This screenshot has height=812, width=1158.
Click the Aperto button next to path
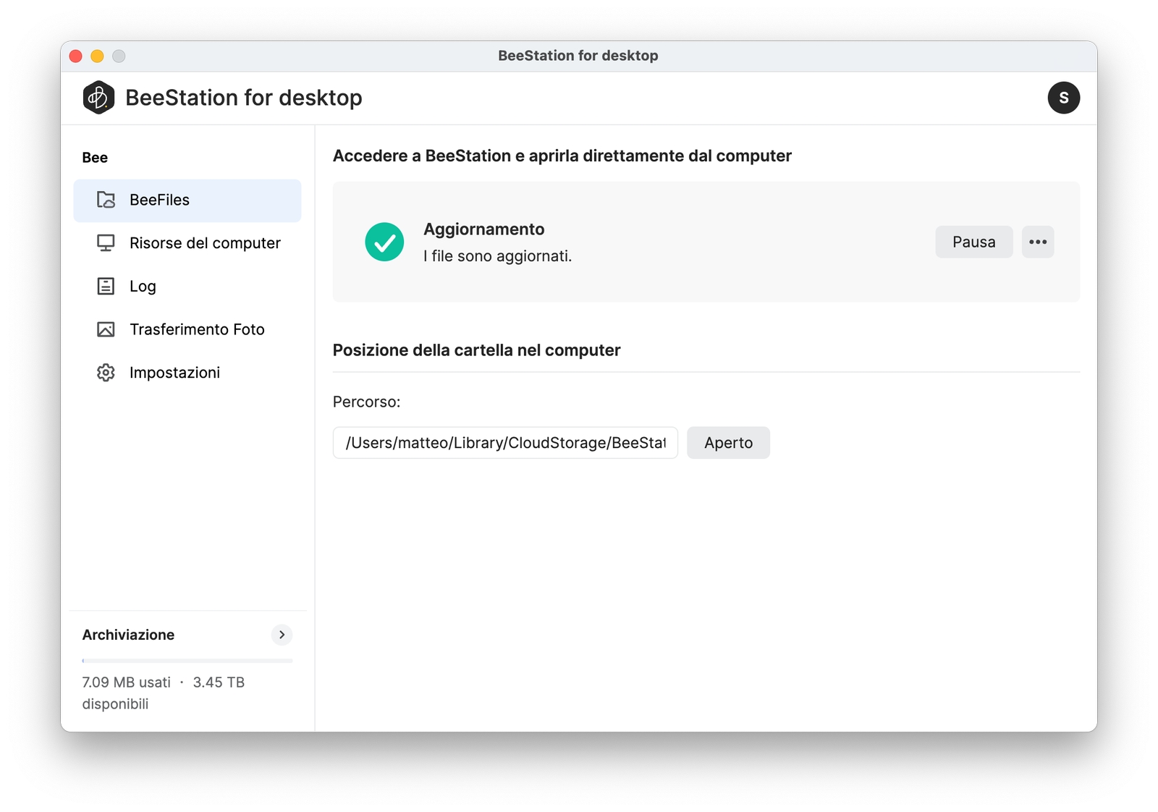click(x=728, y=443)
